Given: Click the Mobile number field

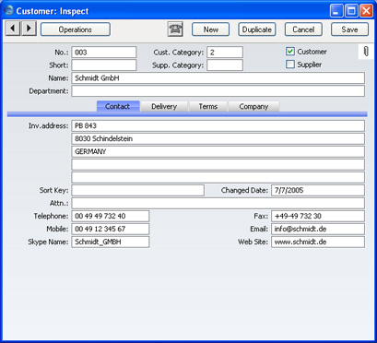Looking at the screenshot, I should 111,229.
